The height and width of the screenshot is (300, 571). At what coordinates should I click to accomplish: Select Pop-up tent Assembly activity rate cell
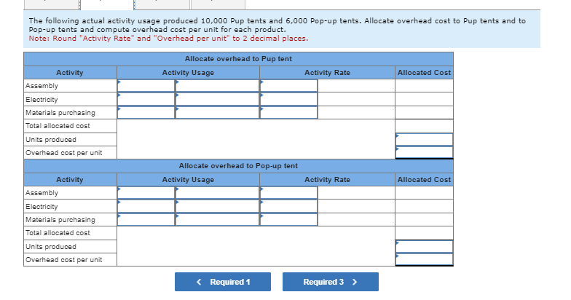[288, 192]
